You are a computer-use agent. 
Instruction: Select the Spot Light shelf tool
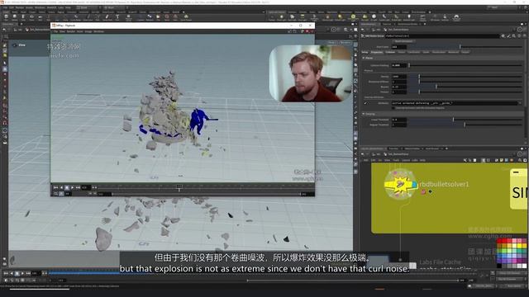(x=292, y=16)
